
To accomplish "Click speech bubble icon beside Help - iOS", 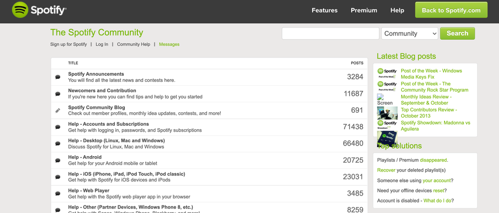I will click(57, 177).
